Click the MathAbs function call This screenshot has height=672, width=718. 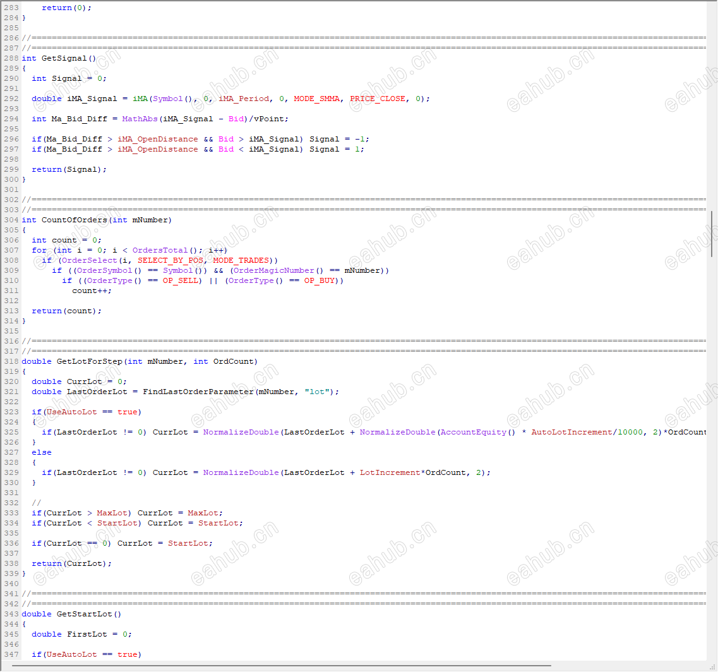click(x=140, y=119)
